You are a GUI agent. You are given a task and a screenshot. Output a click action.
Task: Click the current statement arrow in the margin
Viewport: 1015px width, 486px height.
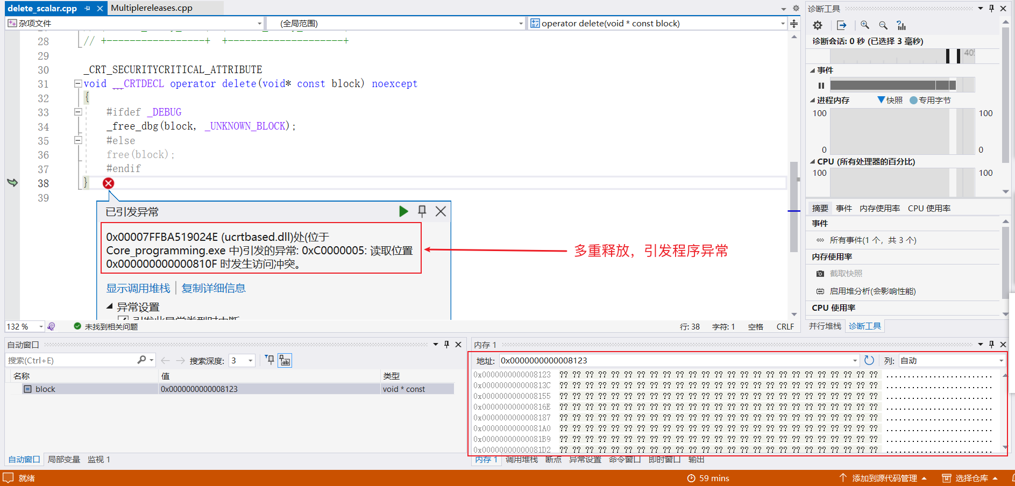12,183
